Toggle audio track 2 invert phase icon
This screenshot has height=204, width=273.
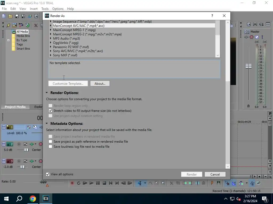pyautogui.click(x=25, y=144)
